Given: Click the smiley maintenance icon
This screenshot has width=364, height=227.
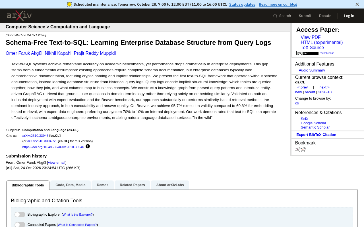Looking at the screenshot, I should (x=69, y=4).
